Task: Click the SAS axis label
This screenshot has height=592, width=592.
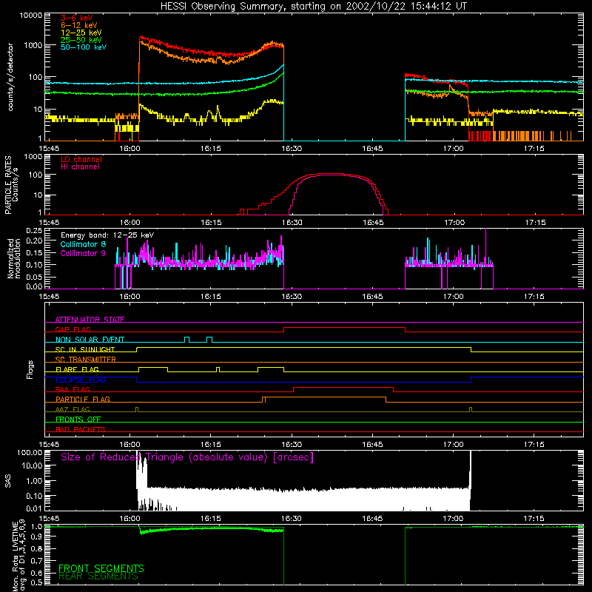Action: coord(8,481)
